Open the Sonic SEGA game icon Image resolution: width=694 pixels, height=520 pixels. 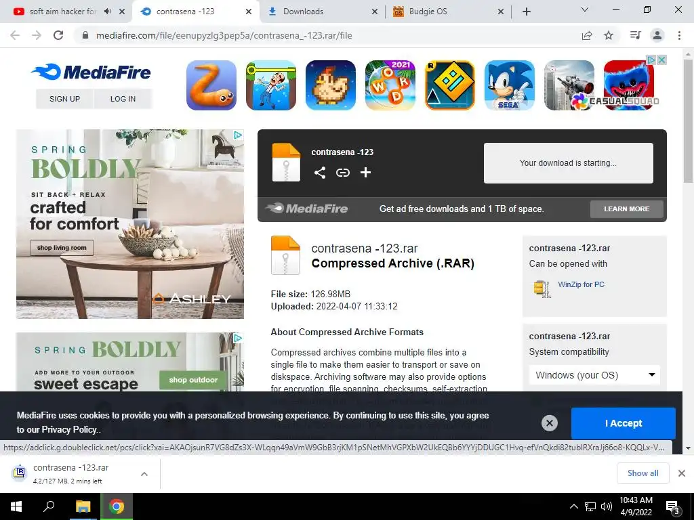coord(510,85)
